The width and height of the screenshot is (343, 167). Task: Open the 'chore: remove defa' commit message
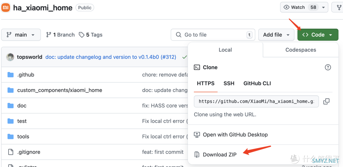165,75
